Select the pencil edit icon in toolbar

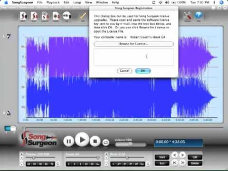83,16
